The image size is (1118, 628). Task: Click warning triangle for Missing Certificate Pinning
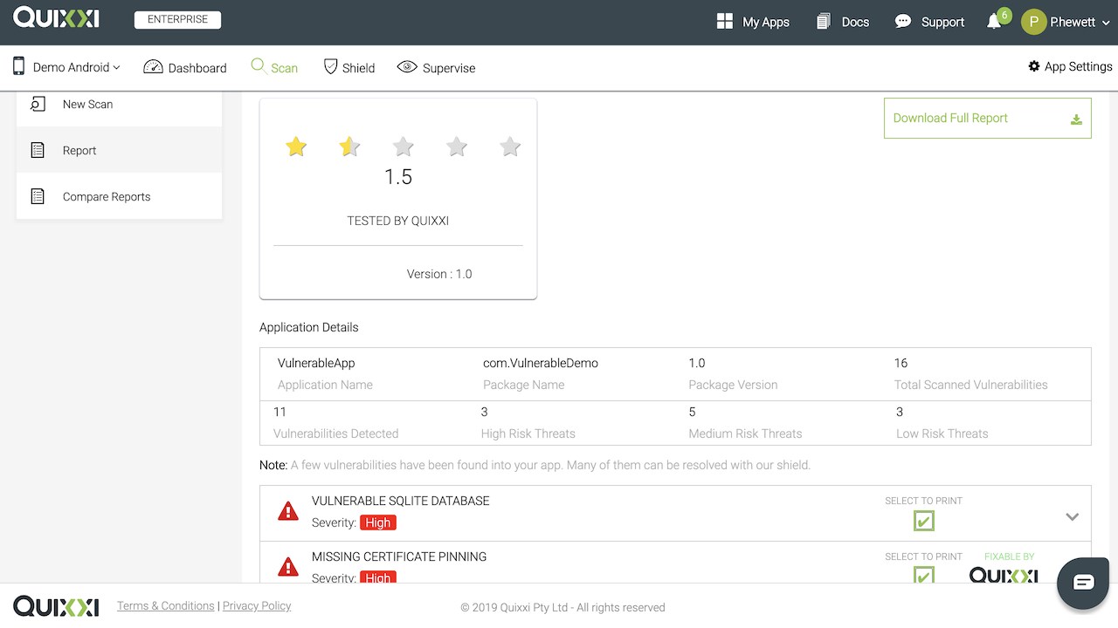point(287,567)
